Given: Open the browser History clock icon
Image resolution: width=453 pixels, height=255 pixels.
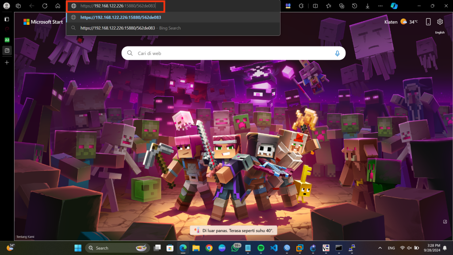Looking at the screenshot, I should [355, 6].
